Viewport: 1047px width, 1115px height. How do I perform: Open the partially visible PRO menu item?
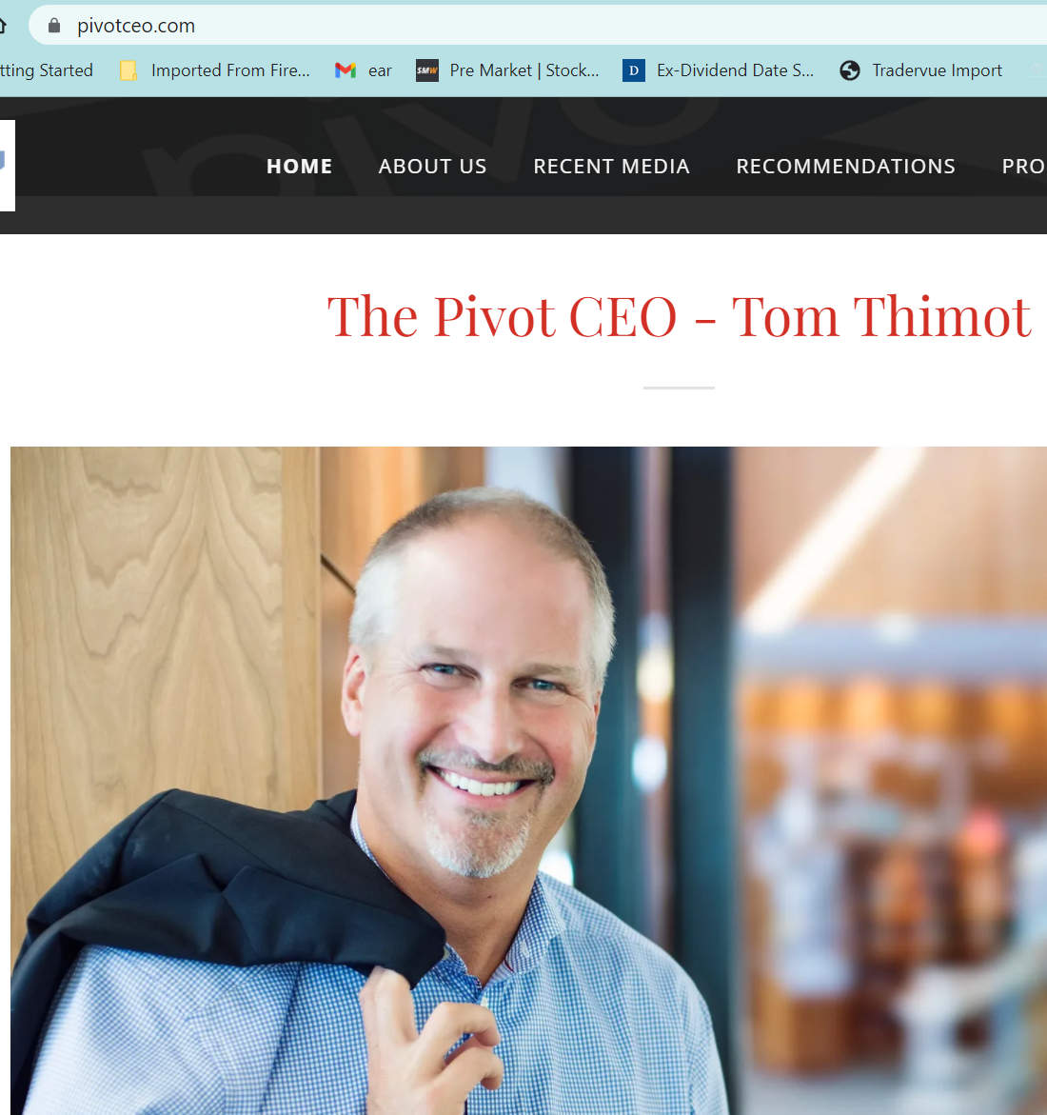(x=1023, y=167)
